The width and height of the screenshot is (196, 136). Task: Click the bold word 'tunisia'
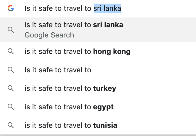[x=105, y=125]
